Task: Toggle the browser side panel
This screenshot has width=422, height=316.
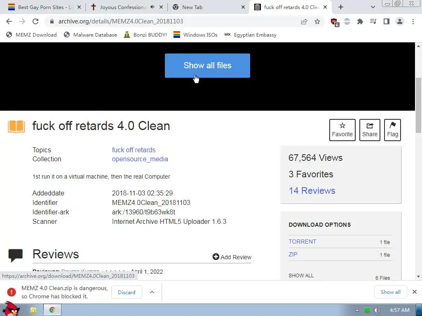Action: (x=387, y=21)
